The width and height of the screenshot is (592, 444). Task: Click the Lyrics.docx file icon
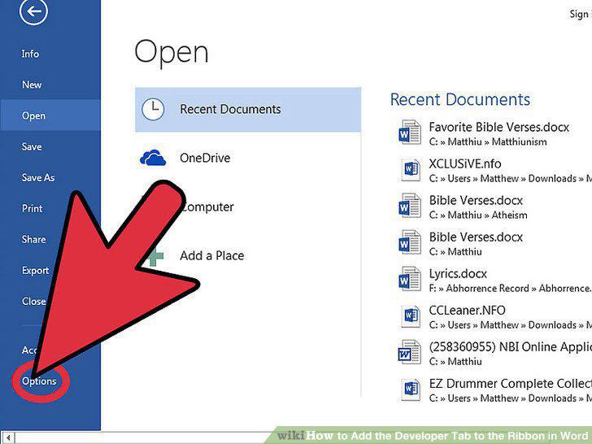[x=410, y=279]
